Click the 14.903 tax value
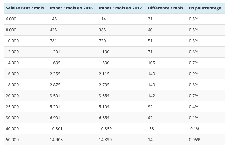The image size is (229, 145). click(56, 140)
